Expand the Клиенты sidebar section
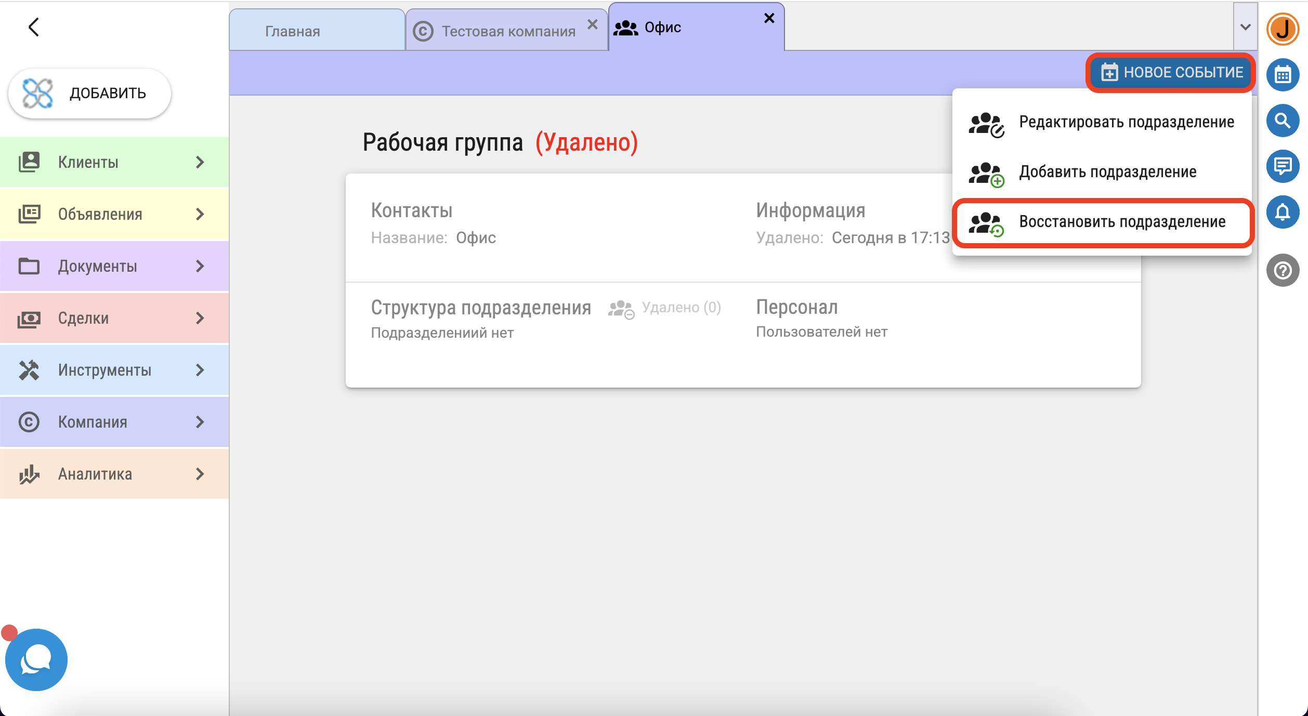The width and height of the screenshot is (1308, 716). 114,162
